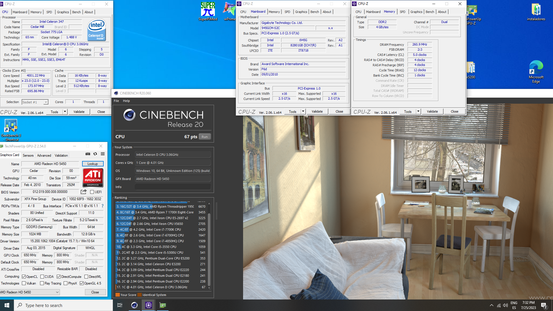Open Graphics tab in Mainboard CPU-Z window
This screenshot has height=311, width=553.
pyautogui.click(x=301, y=12)
